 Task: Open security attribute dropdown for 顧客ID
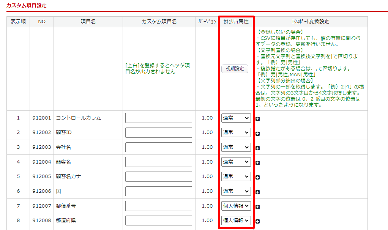click(236, 132)
